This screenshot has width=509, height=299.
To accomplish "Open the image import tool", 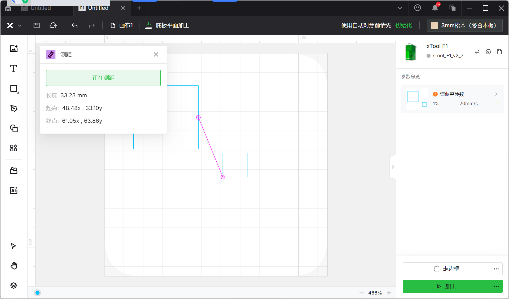I will point(14,49).
